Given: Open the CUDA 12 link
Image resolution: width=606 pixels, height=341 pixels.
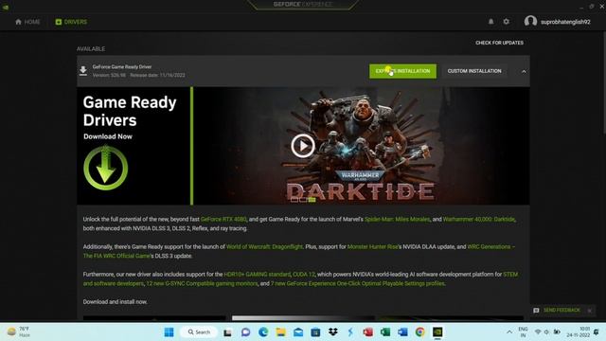Looking at the screenshot, I should click(304, 274).
